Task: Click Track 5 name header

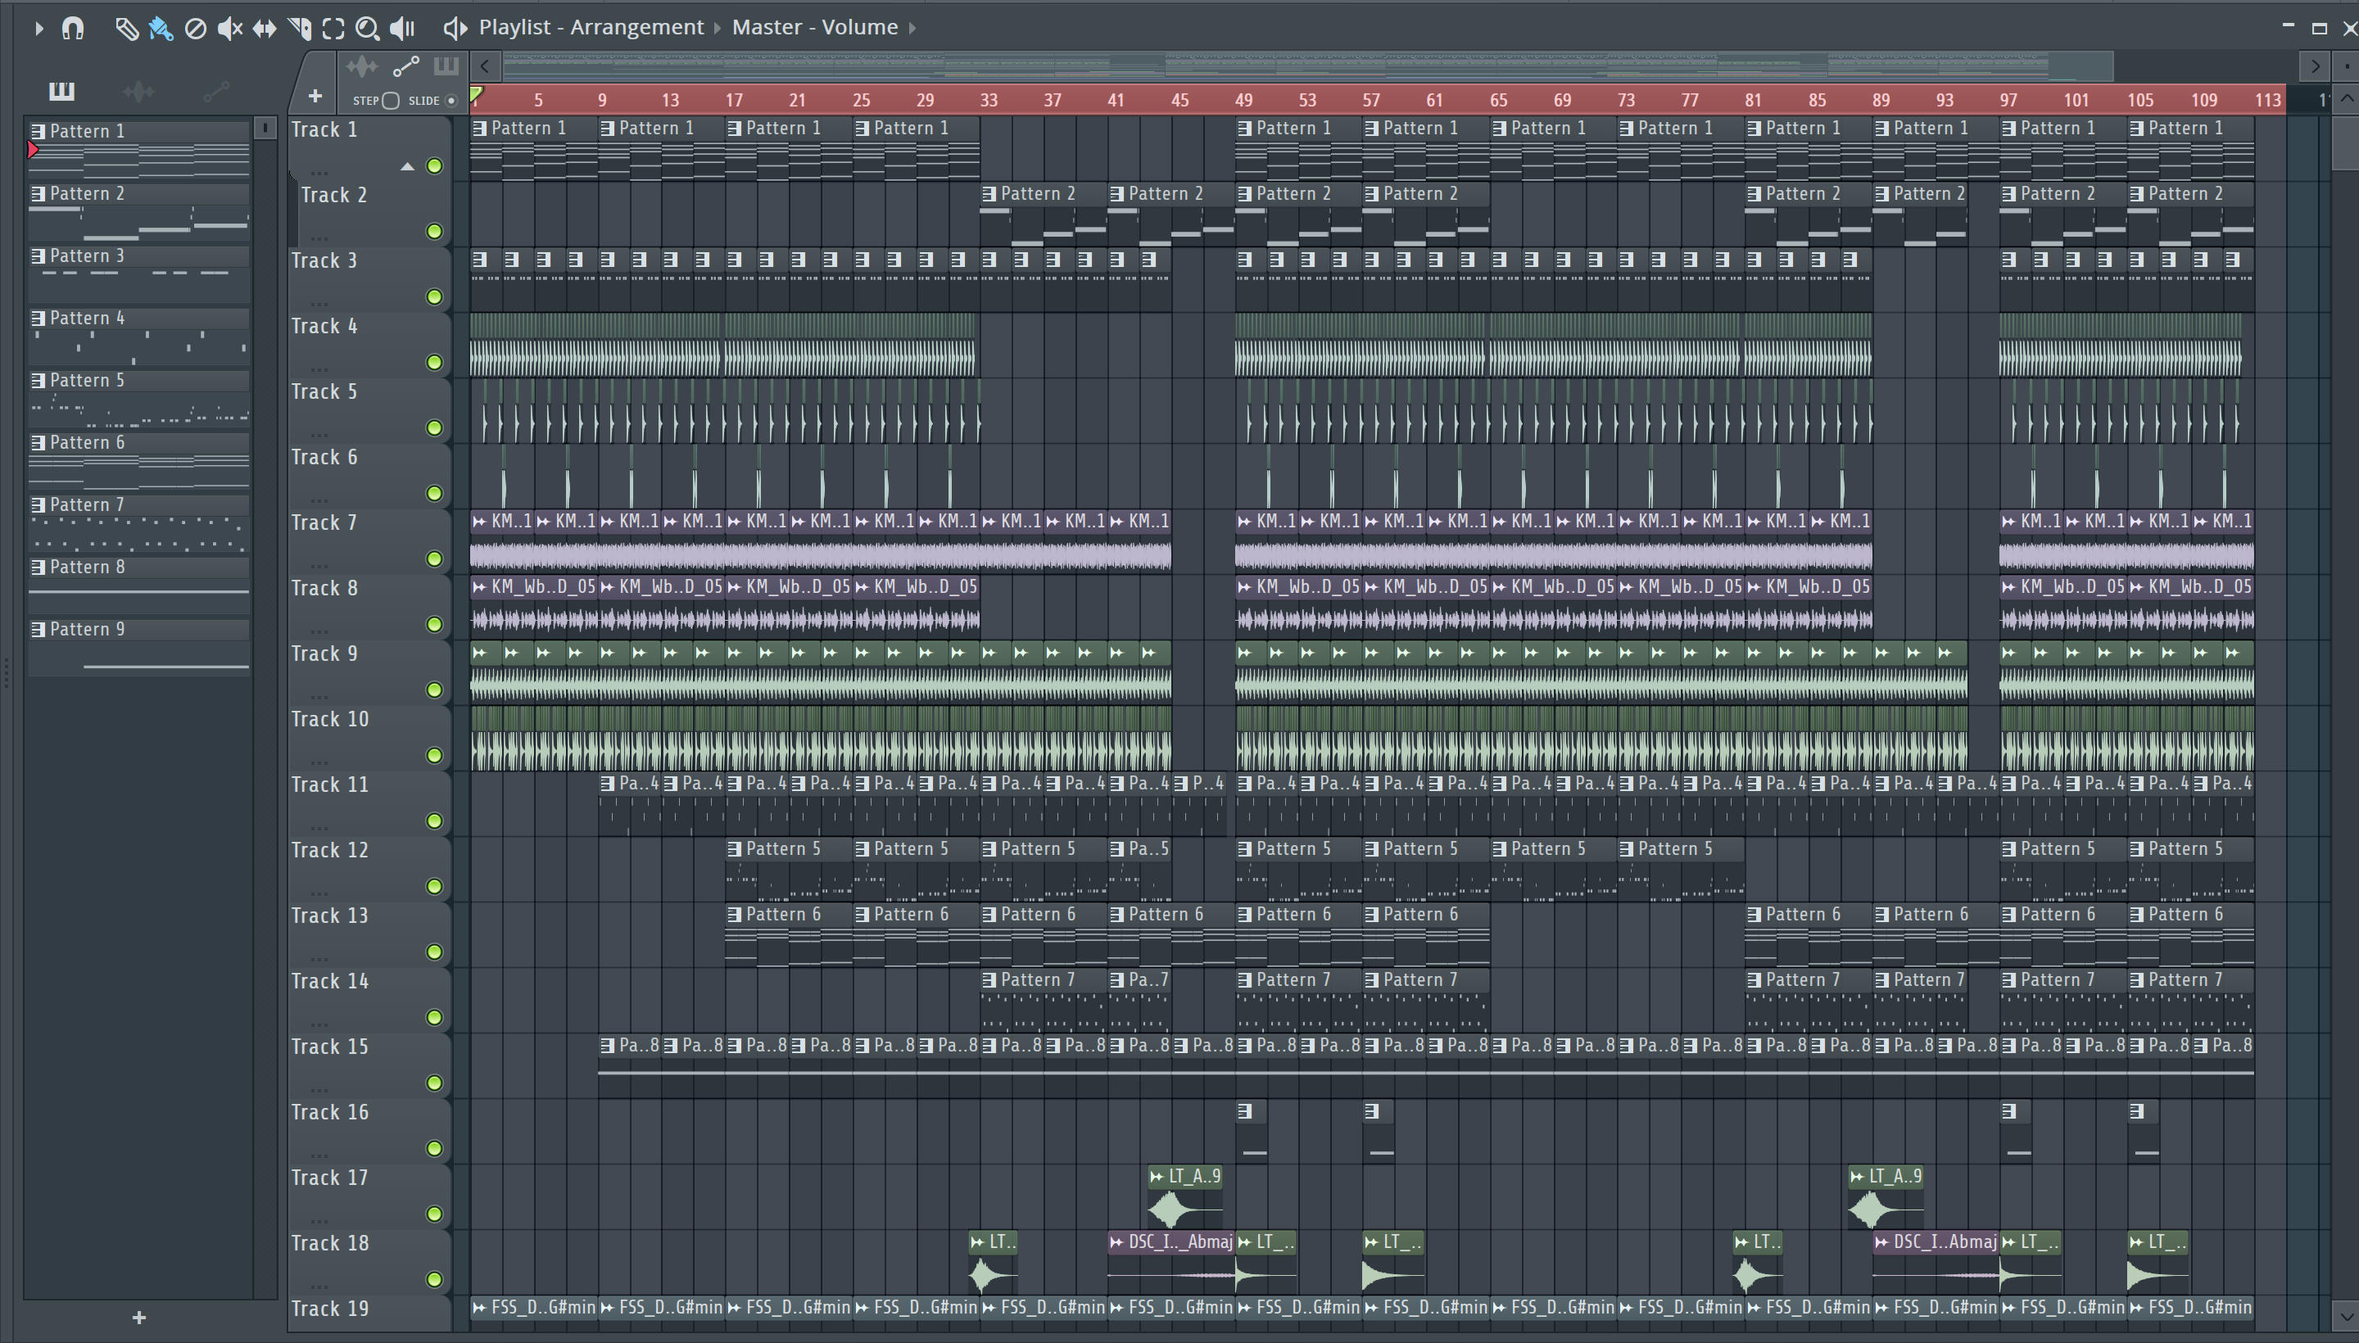Action: [x=324, y=392]
